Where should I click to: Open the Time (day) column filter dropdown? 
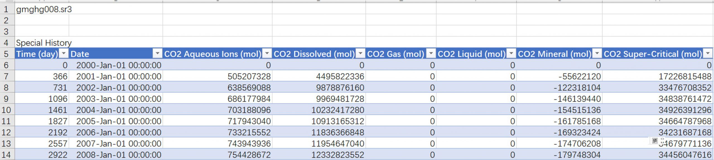click(64, 53)
